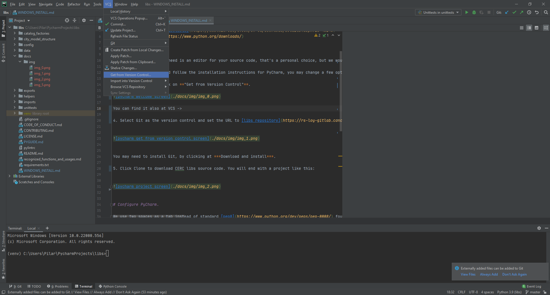Toggle the 1: Project tool window stripe button
Image resolution: width=550 pixels, height=295 pixels.
coord(3,28)
